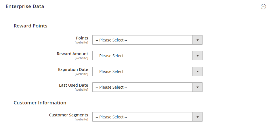This screenshot has height=127, width=271.
Task: Click the Expiration Date field label
Action: point(73,70)
